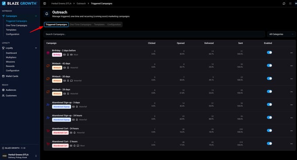Click the Audiences globe icon
The image size is (297, 160).
(x=3, y=90)
